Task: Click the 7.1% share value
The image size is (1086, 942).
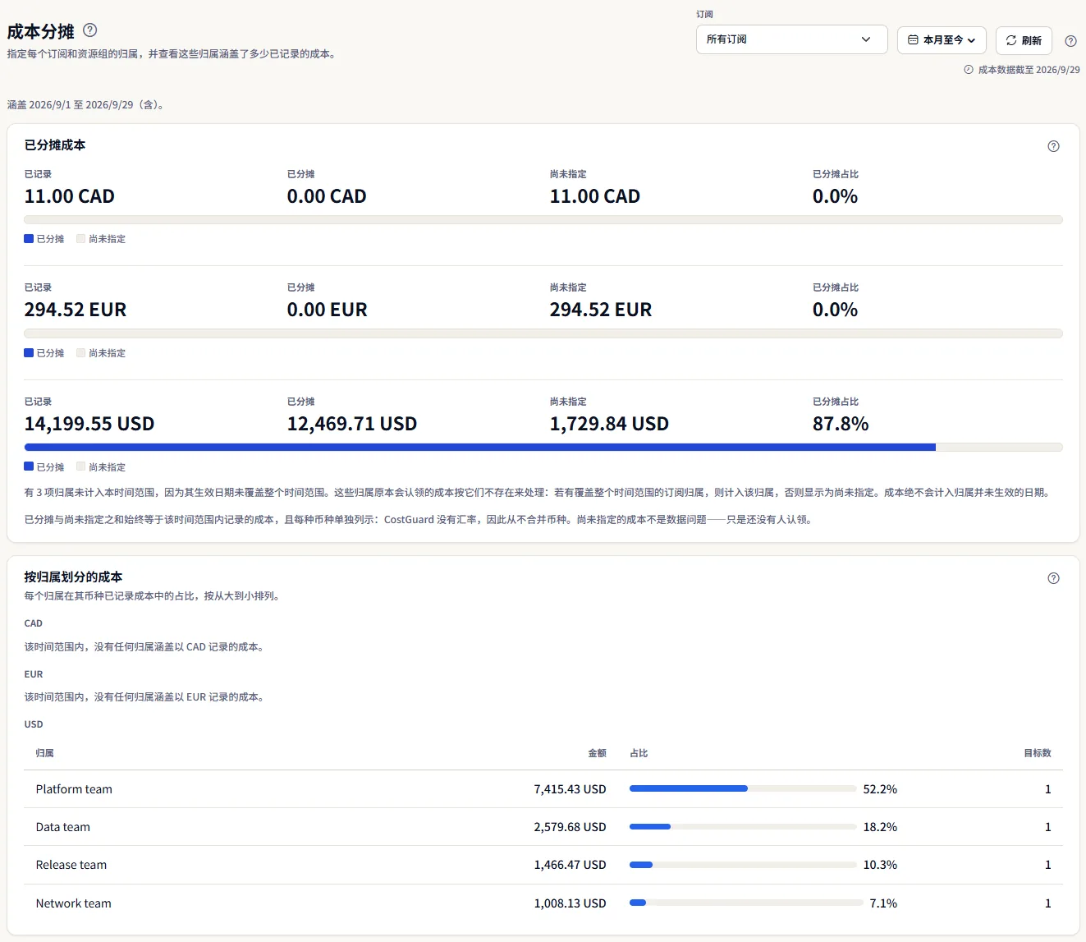Action: [x=883, y=903]
